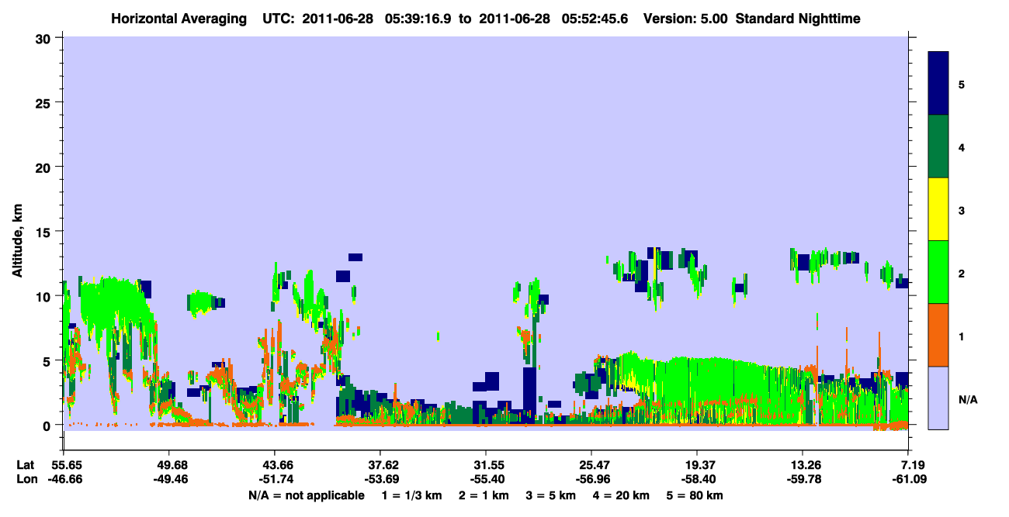The height and width of the screenshot is (517, 1009).
Task: Click the longitude value -46.66
Action: coord(64,479)
